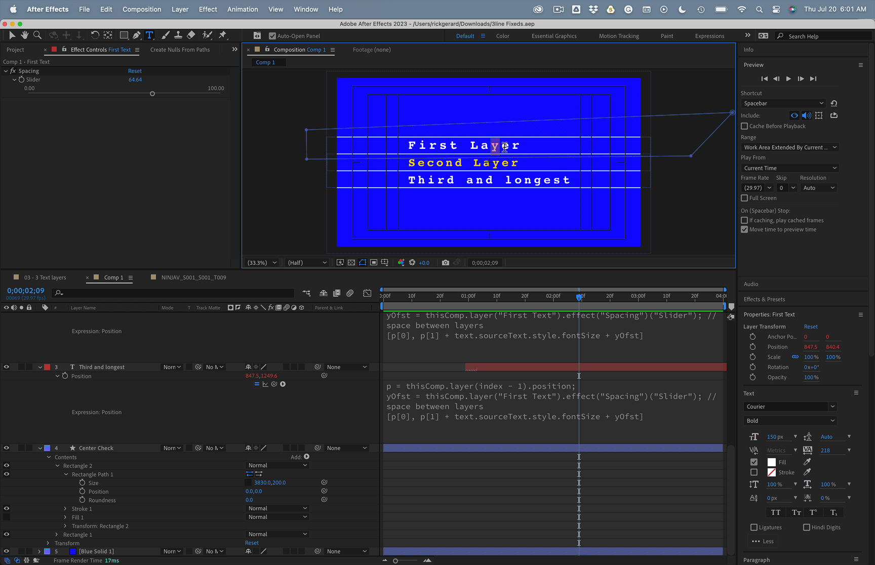This screenshot has height=565, width=875.
Task: Toggle include video eye icon in Preview
Action: pos(794,115)
